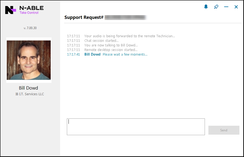
Task: Close the support chat window
Action: click(x=236, y=7)
